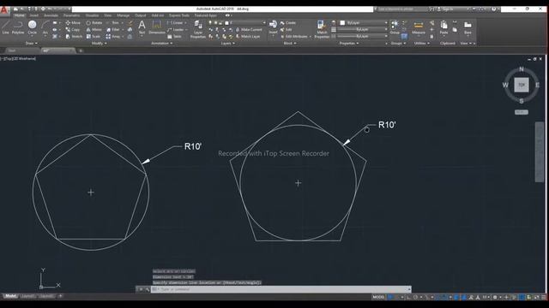Expand the Layers panel
Viewport: 549px width, 308px height.
228,44
